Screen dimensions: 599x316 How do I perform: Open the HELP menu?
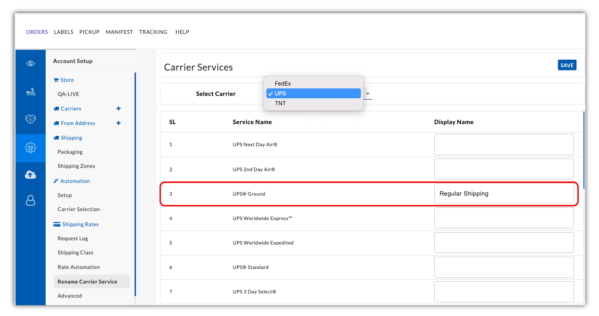pos(182,32)
